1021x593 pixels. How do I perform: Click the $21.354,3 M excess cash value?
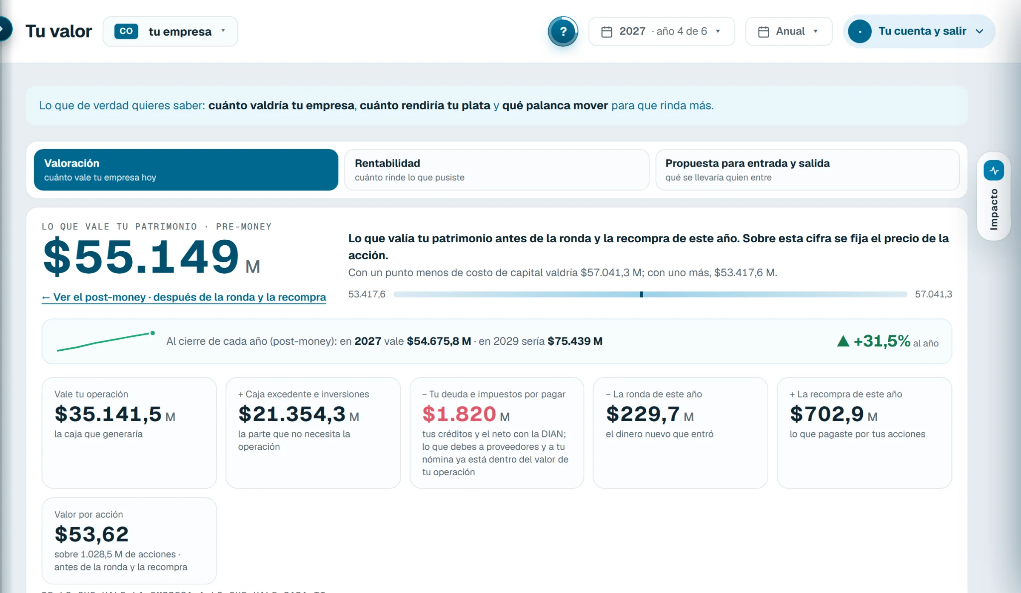tap(299, 414)
